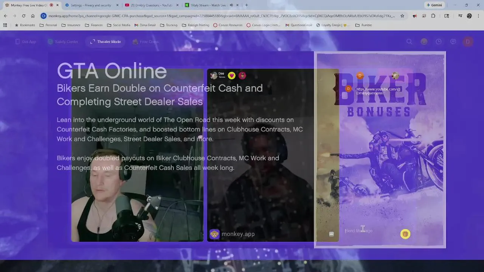
Task: Expand the Personal bookmarks folder
Action: pos(48,25)
